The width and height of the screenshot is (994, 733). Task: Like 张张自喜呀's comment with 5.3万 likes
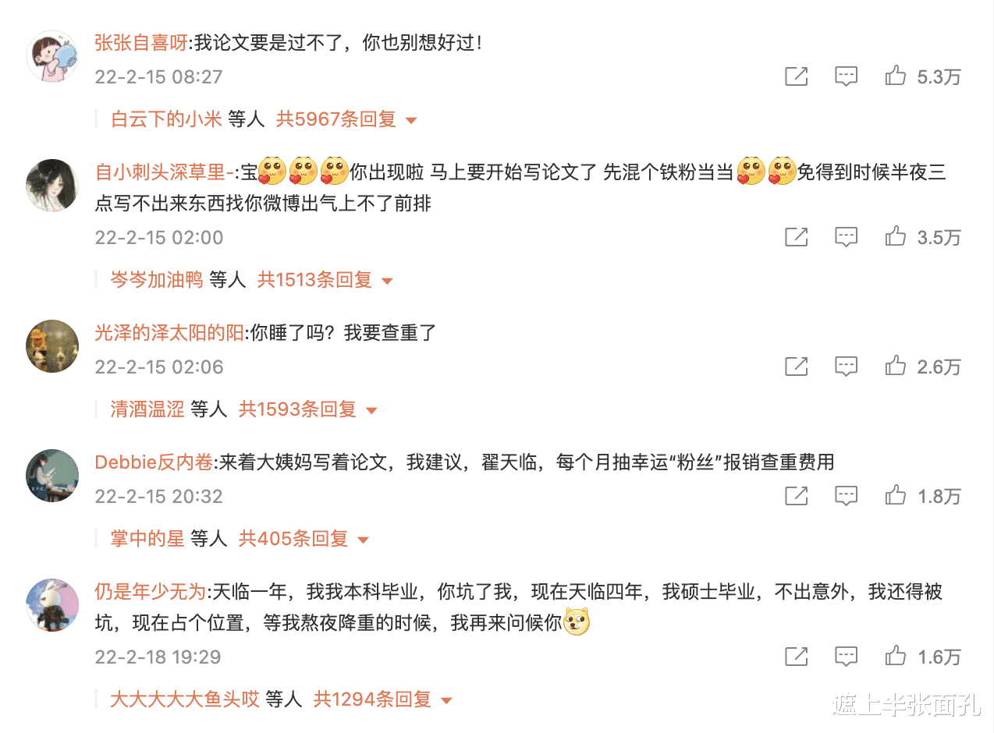(x=896, y=76)
